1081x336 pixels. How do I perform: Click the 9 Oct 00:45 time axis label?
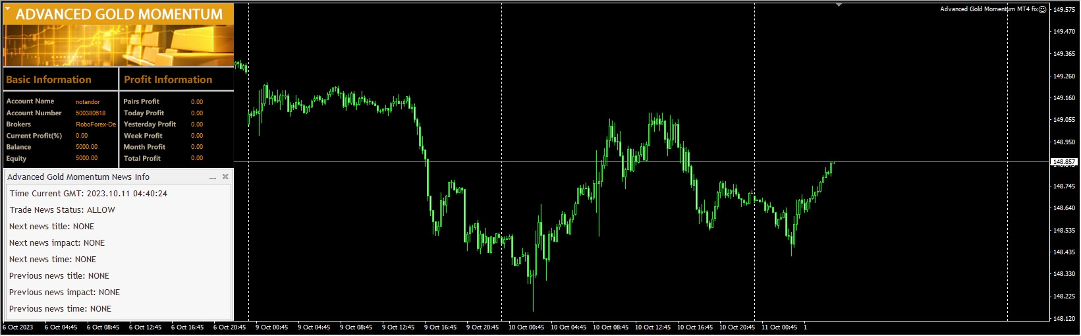click(272, 327)
